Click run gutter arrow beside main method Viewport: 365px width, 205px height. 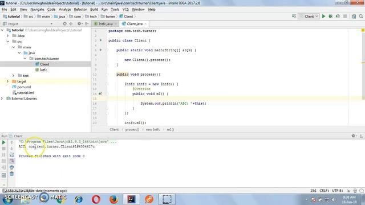click(x=101, y=50)
